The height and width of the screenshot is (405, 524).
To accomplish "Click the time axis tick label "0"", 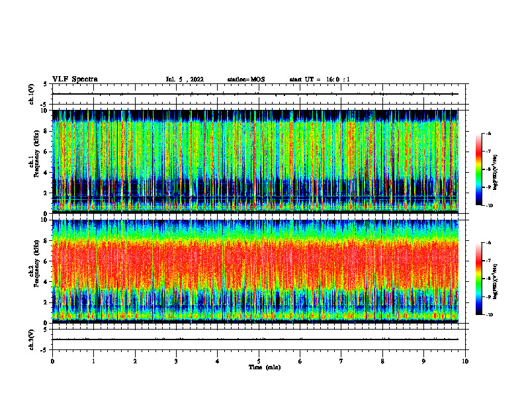I will coord(52,361).
